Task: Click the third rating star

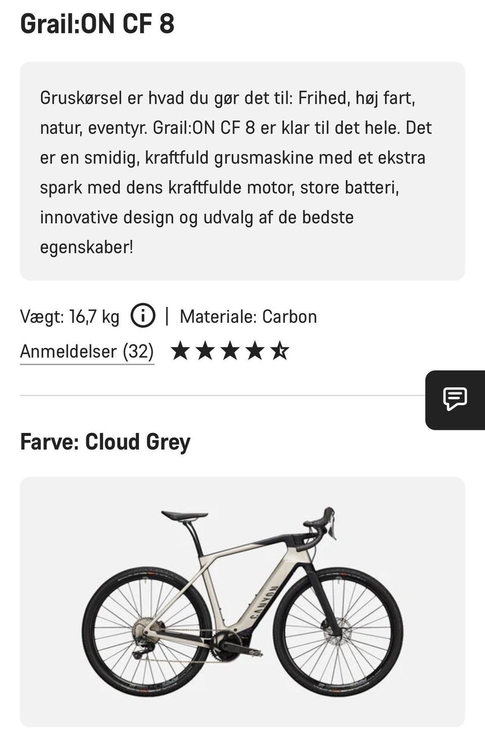Action: (230, 351)
